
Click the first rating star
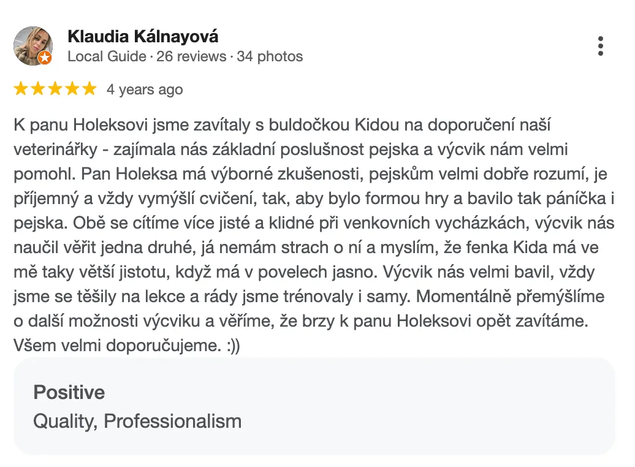21,89
